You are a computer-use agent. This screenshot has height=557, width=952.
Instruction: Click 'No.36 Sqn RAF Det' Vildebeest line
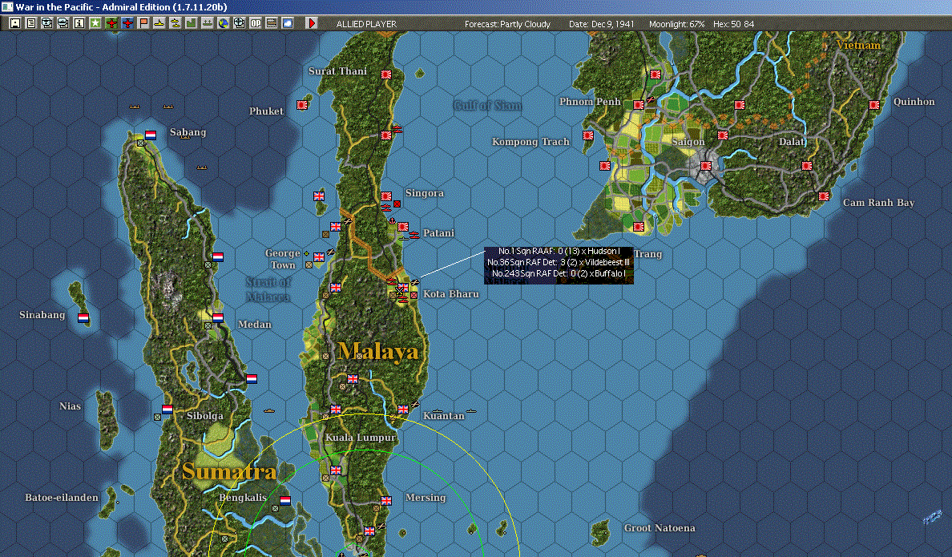coord(559,262)
